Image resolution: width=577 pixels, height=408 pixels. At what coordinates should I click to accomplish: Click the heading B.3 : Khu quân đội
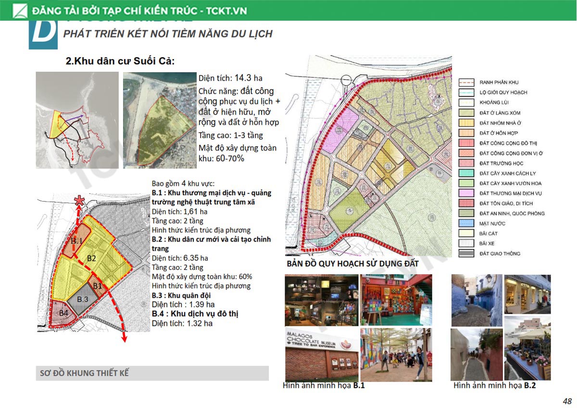point(181,295)
